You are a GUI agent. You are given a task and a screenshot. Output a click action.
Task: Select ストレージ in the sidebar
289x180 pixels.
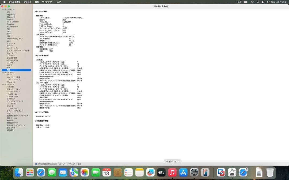coord(11,55)
